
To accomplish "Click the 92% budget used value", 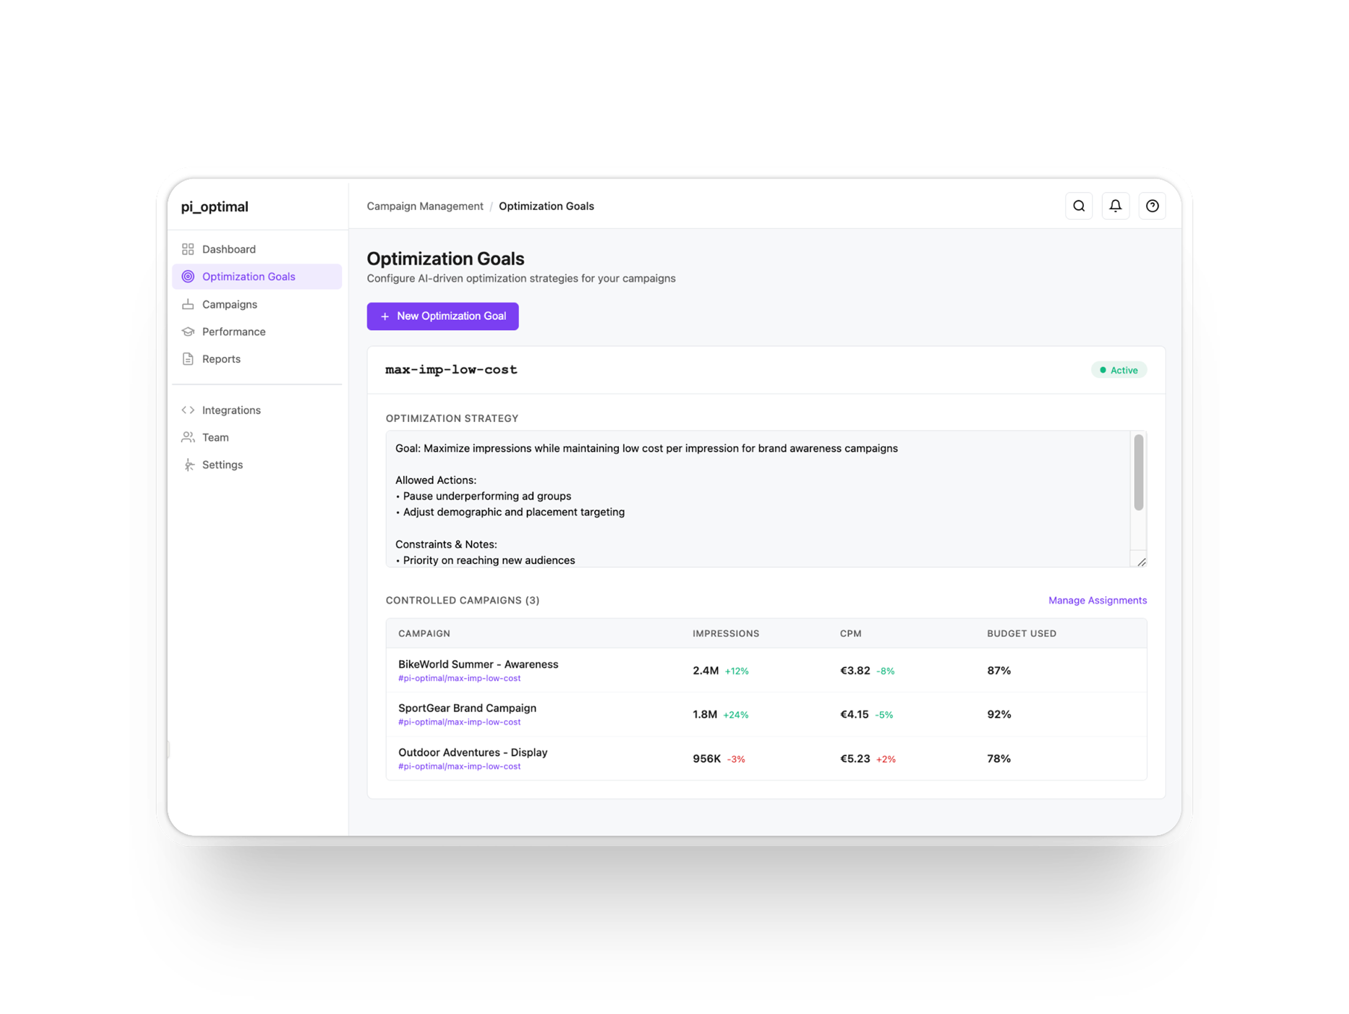I will point(999,714).
